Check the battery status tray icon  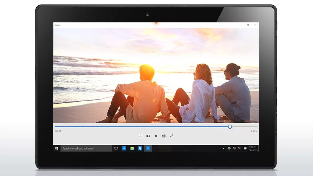[x=229, y=148]
